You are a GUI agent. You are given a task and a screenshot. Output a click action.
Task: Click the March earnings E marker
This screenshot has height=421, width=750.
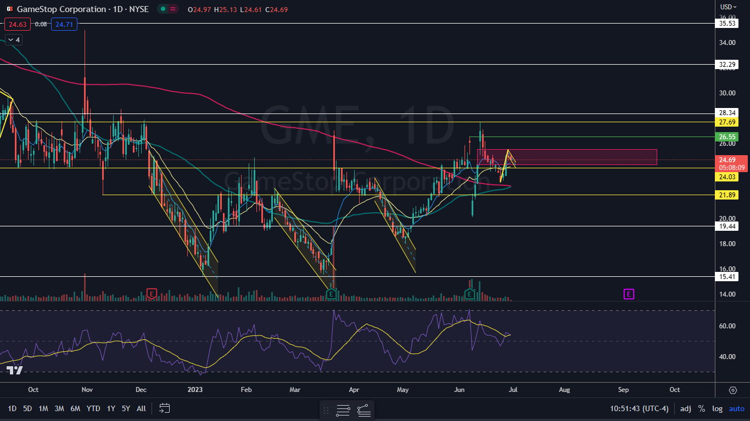(x=331, y=294)
